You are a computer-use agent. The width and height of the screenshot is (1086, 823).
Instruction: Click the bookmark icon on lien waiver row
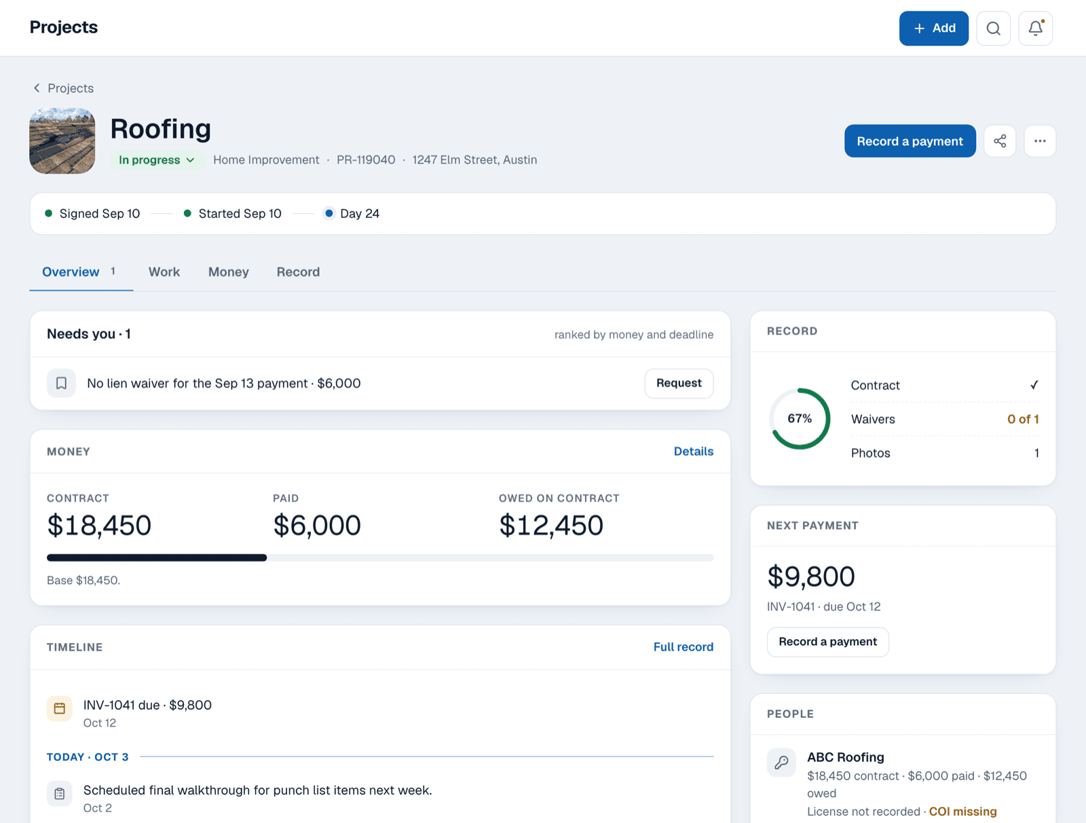point(61,384)
